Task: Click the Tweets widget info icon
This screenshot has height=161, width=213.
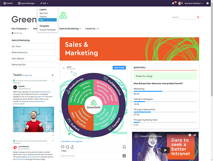Action: point(52,75)
